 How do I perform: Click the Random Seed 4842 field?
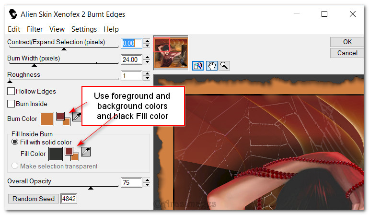(69, 199)
